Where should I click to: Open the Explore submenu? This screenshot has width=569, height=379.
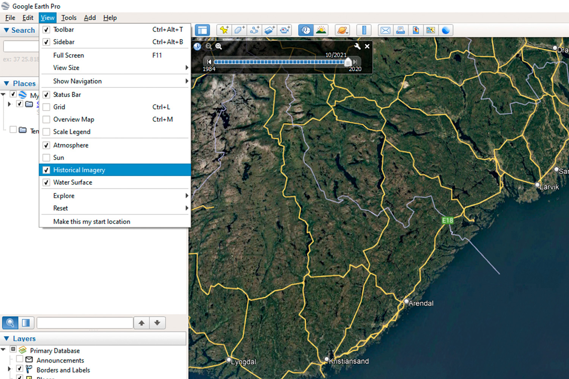[x=63, y=196]
